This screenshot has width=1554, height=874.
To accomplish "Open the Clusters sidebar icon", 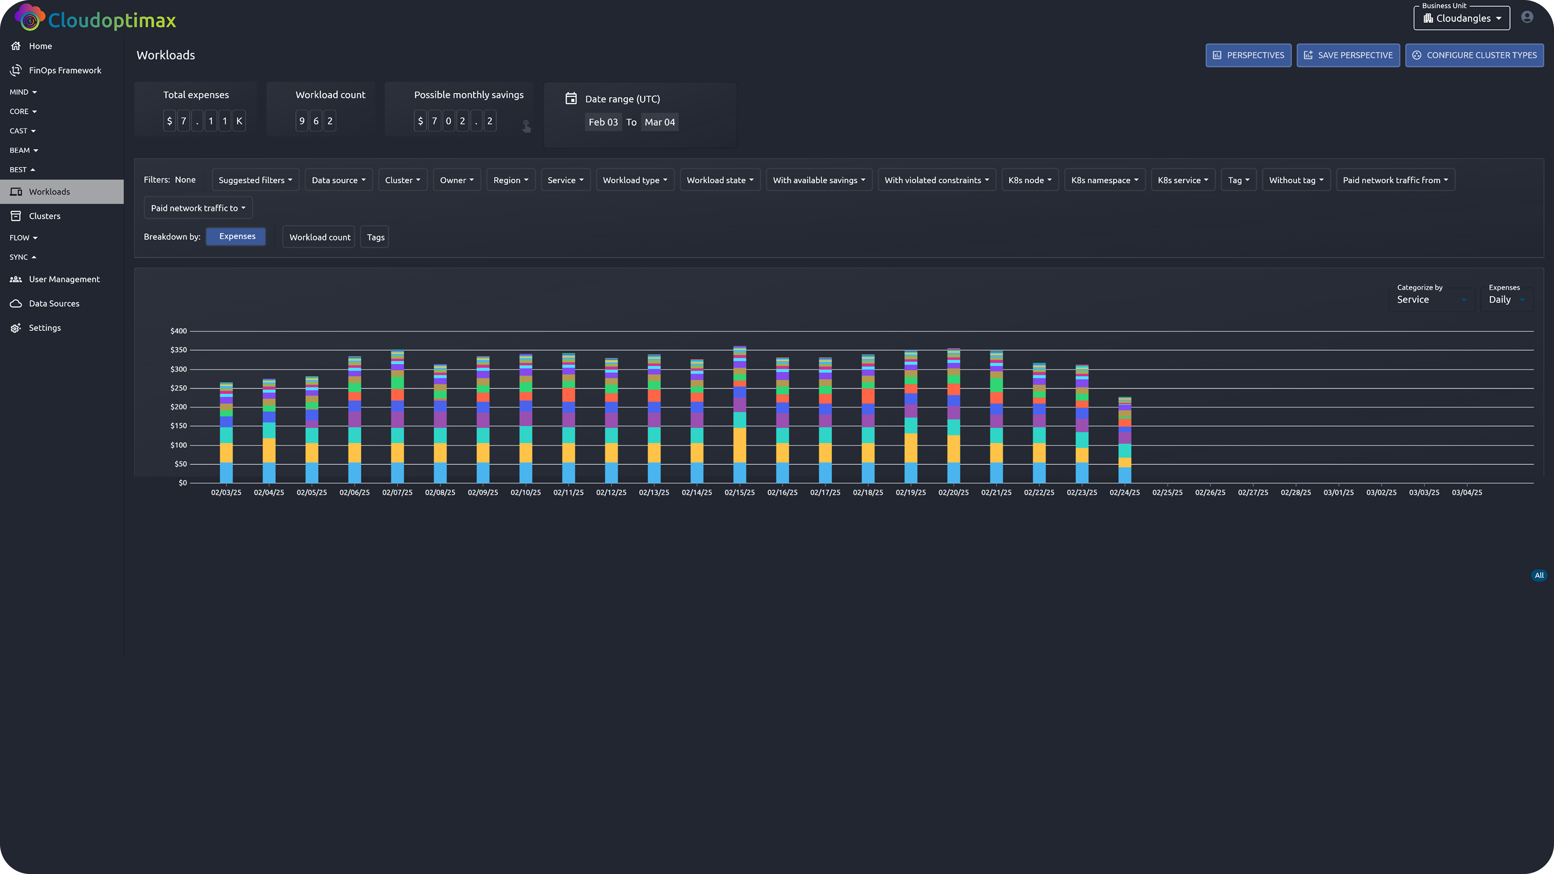I will point(16,215).
